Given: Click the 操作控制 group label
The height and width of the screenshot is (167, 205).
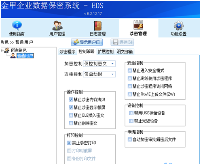Looking at the screenshot, I should click(75, 92).
